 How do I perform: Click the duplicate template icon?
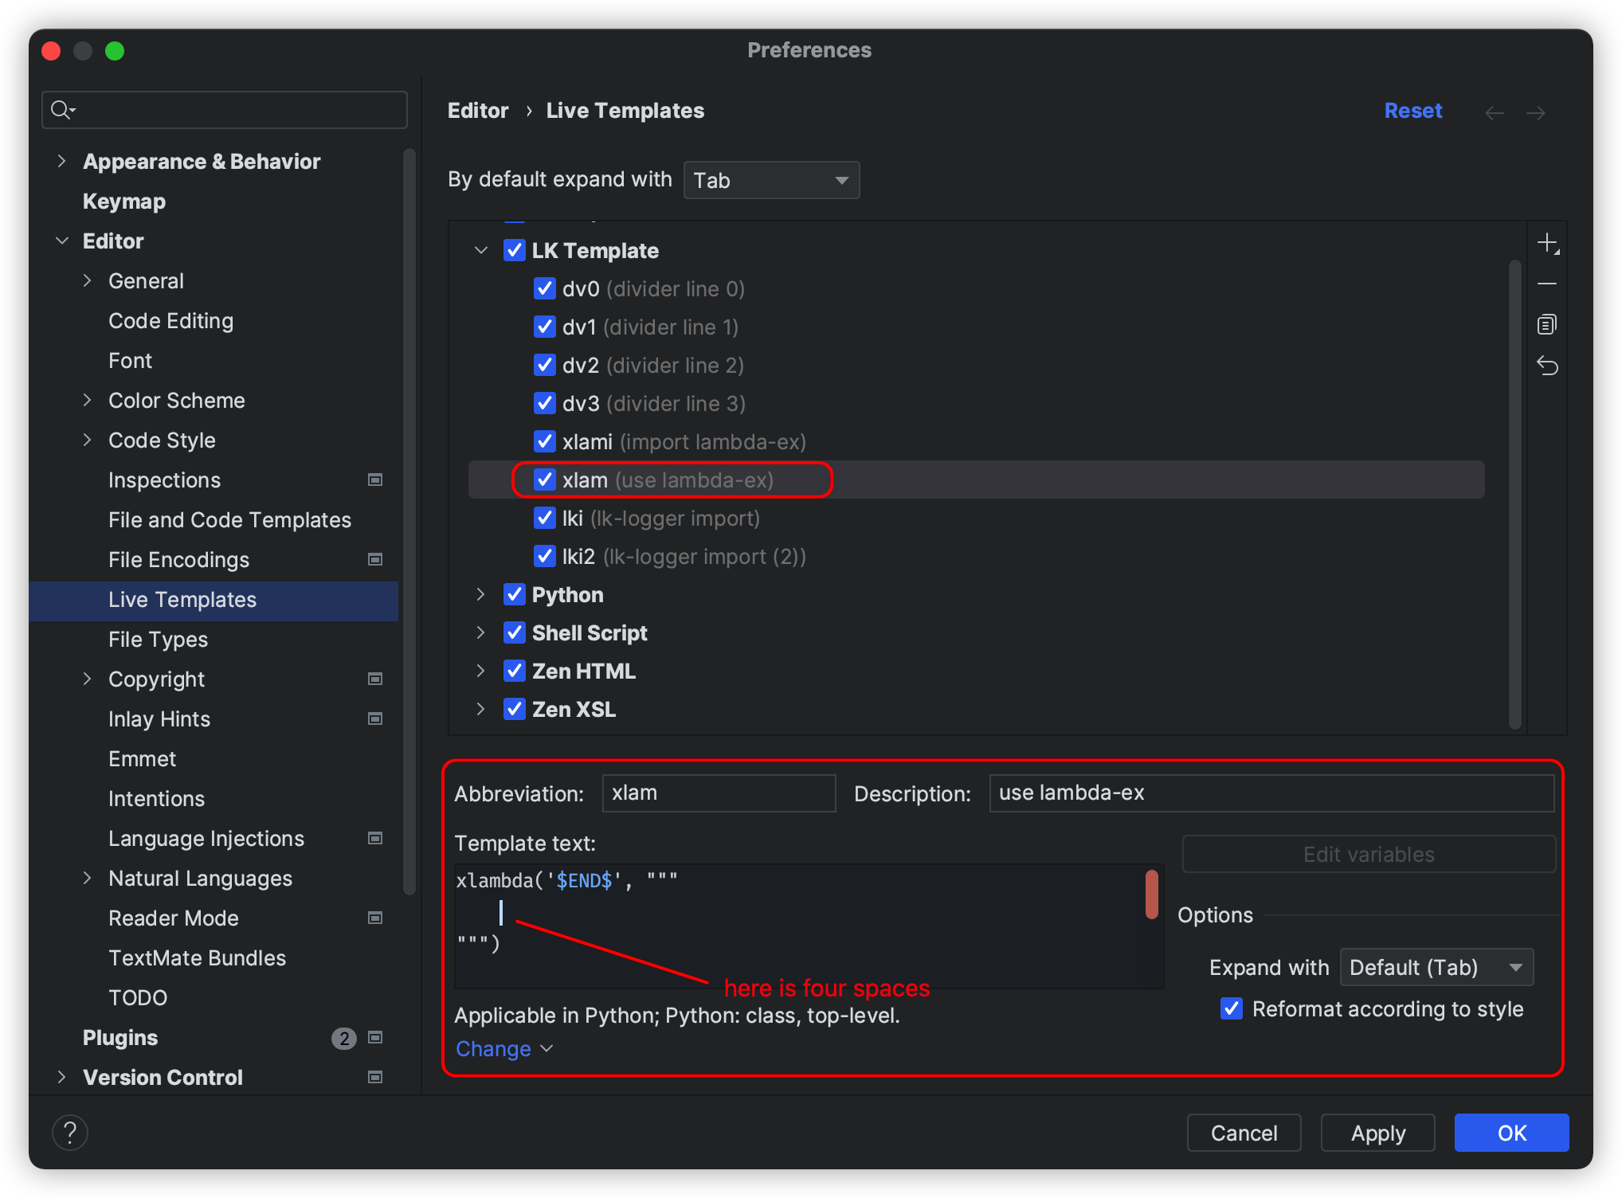click(x=1547, y=324)
